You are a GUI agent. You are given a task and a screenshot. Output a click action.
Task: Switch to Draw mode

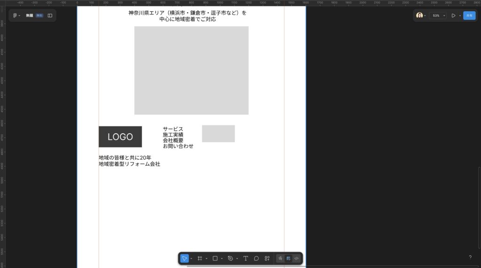tap(280, 259)
